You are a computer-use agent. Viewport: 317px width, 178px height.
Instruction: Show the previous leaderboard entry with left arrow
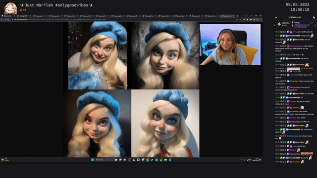pyautogui.click(x=275, y=25)
